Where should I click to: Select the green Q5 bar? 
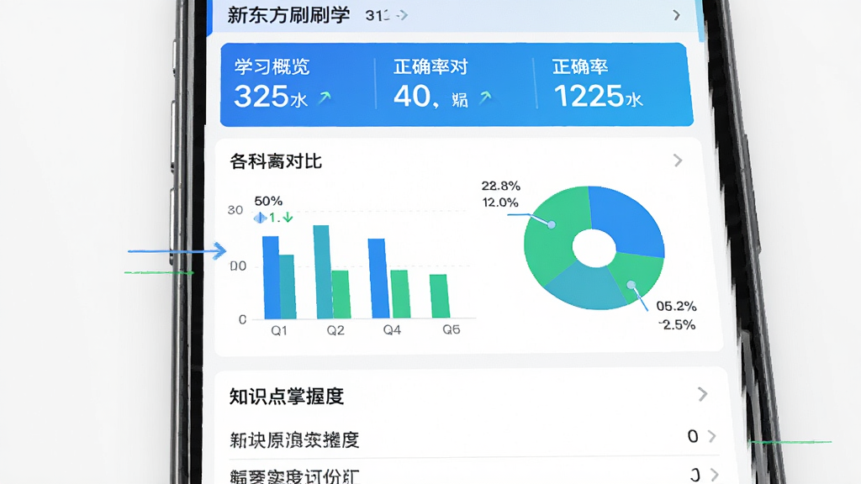pos(439,296)
